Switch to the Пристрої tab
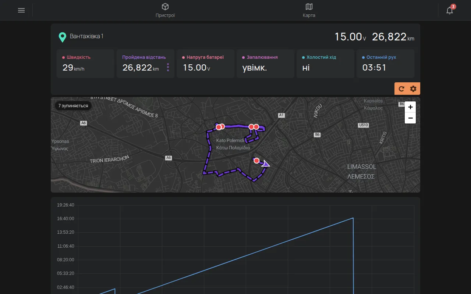471x294 pixels. (x=165, y=10)
